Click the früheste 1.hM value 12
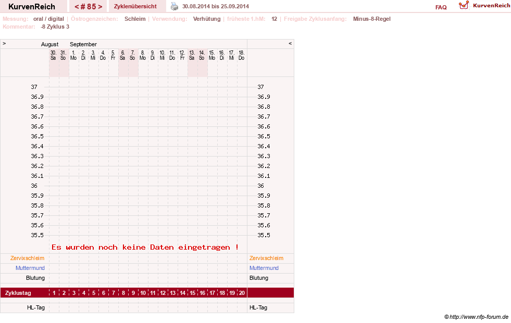This screenshot has width=511, height=323. pyautogui.click(x=274, y=19)
